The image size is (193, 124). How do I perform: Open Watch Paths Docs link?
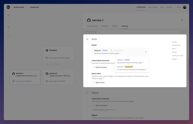(101, 78)
